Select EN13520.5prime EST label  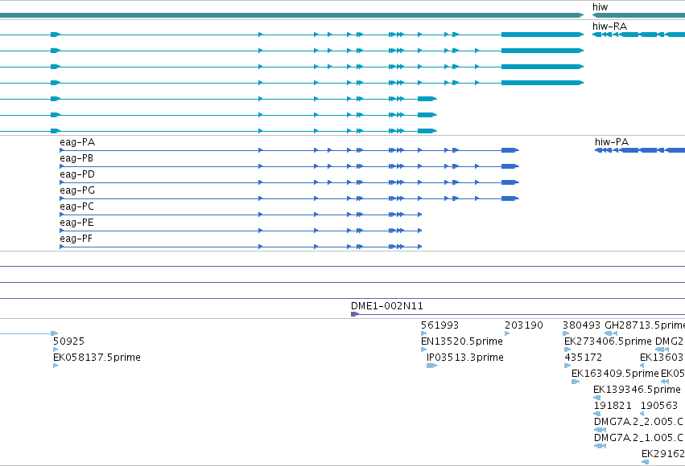[x=462, y=341]
